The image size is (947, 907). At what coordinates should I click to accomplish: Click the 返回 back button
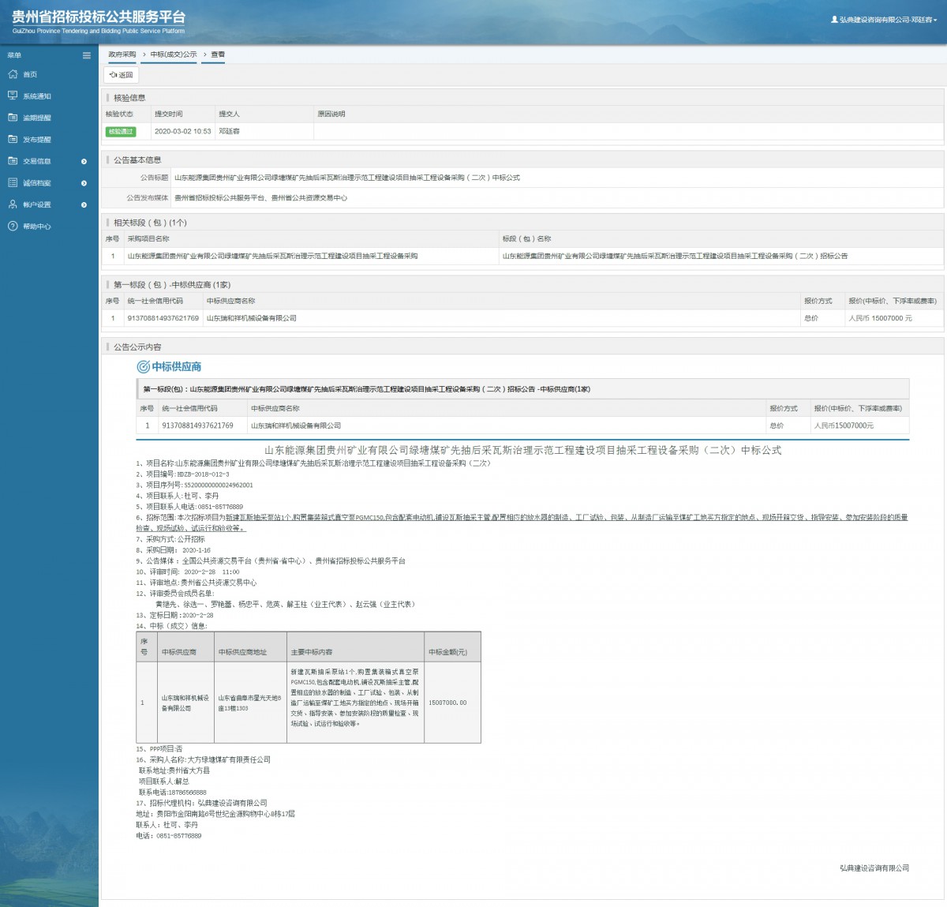point(122,75)
